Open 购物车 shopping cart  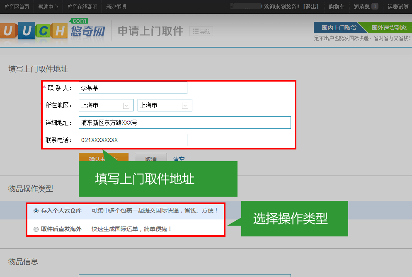[x=336, y=7]
